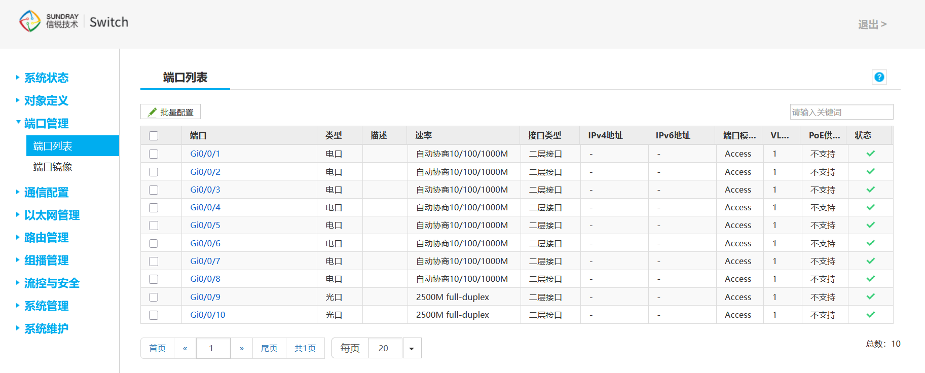The image size is (925, 373).
Task: Go to next page using » arrow
Action: [242, 348]
